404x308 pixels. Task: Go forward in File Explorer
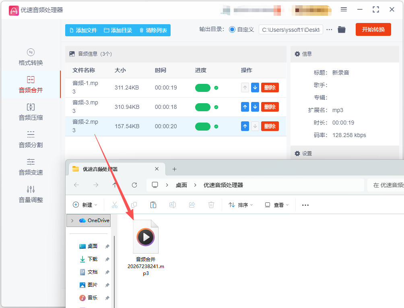point(96,185)
